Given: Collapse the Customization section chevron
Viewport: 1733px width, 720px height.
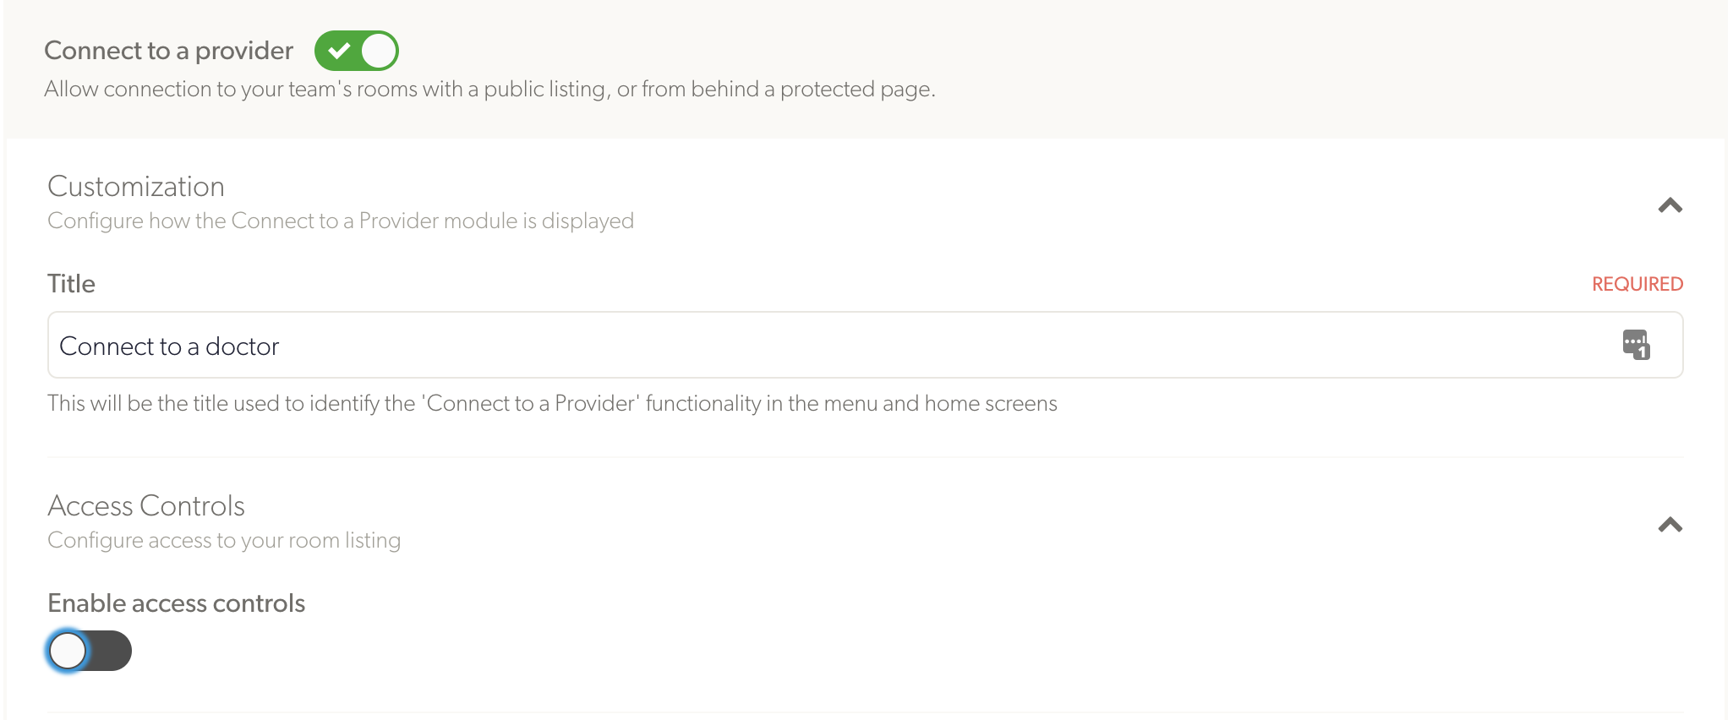Looking at the screenshot, I should pyautogui.click(x=1670, y=205).
